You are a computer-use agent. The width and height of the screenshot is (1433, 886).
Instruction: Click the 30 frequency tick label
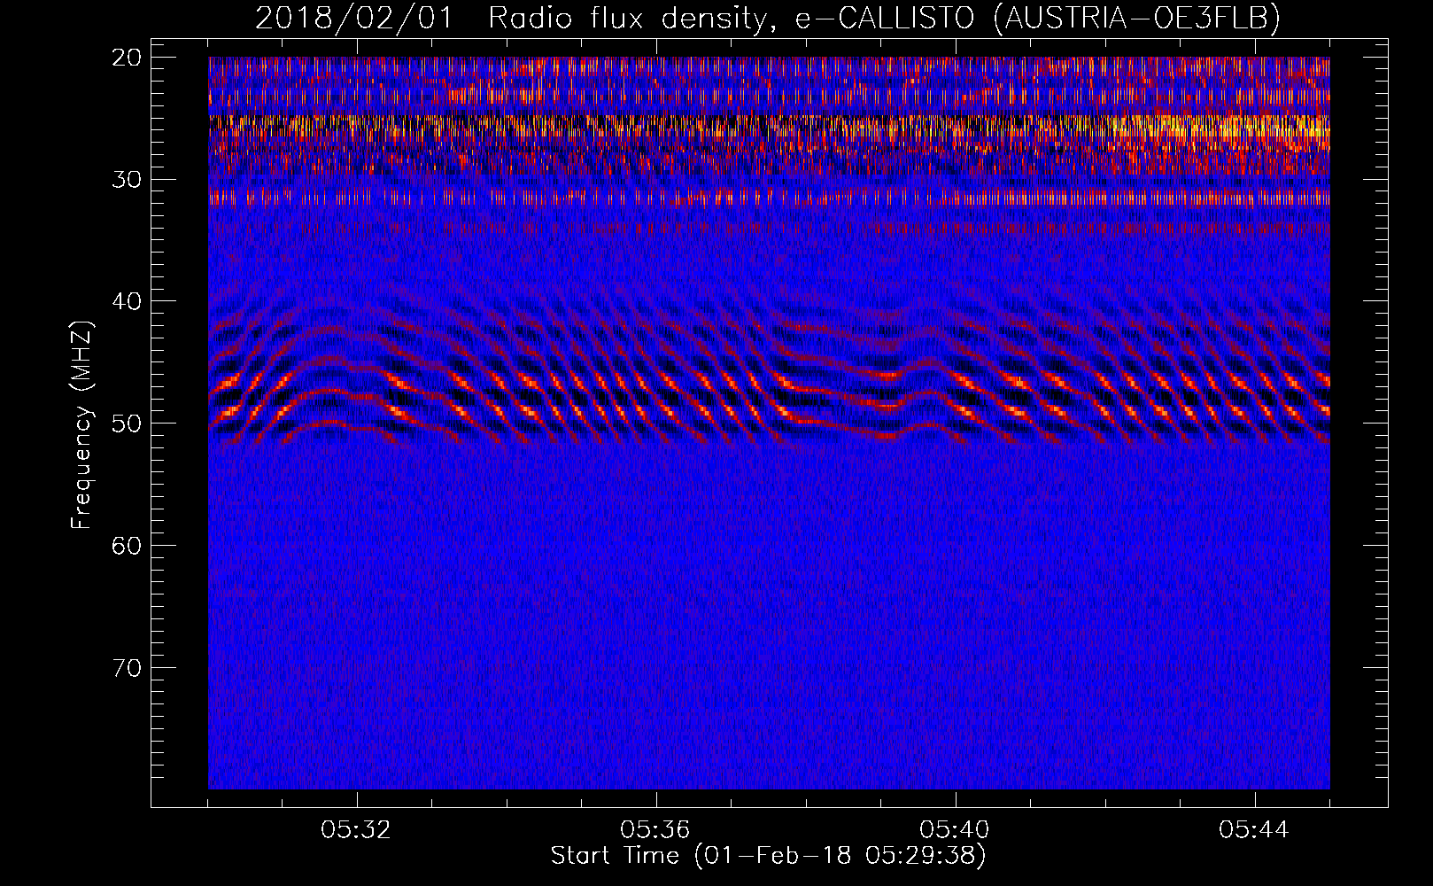128,179
